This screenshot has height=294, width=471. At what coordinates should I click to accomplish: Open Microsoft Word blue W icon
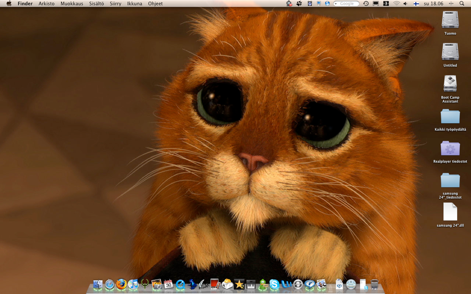(286, 284)
